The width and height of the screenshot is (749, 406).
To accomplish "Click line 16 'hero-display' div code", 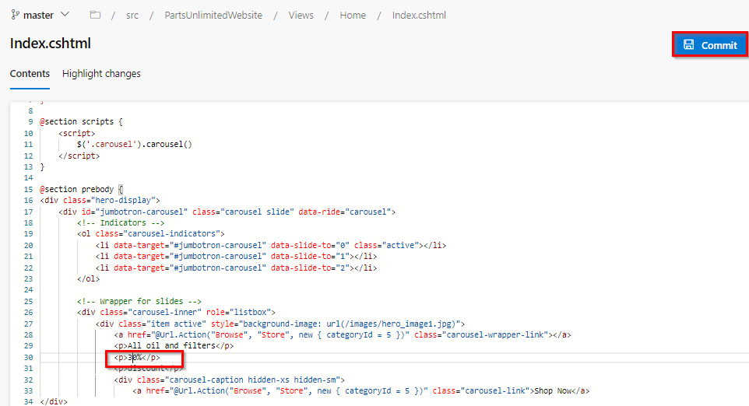I will coord(100,201).
